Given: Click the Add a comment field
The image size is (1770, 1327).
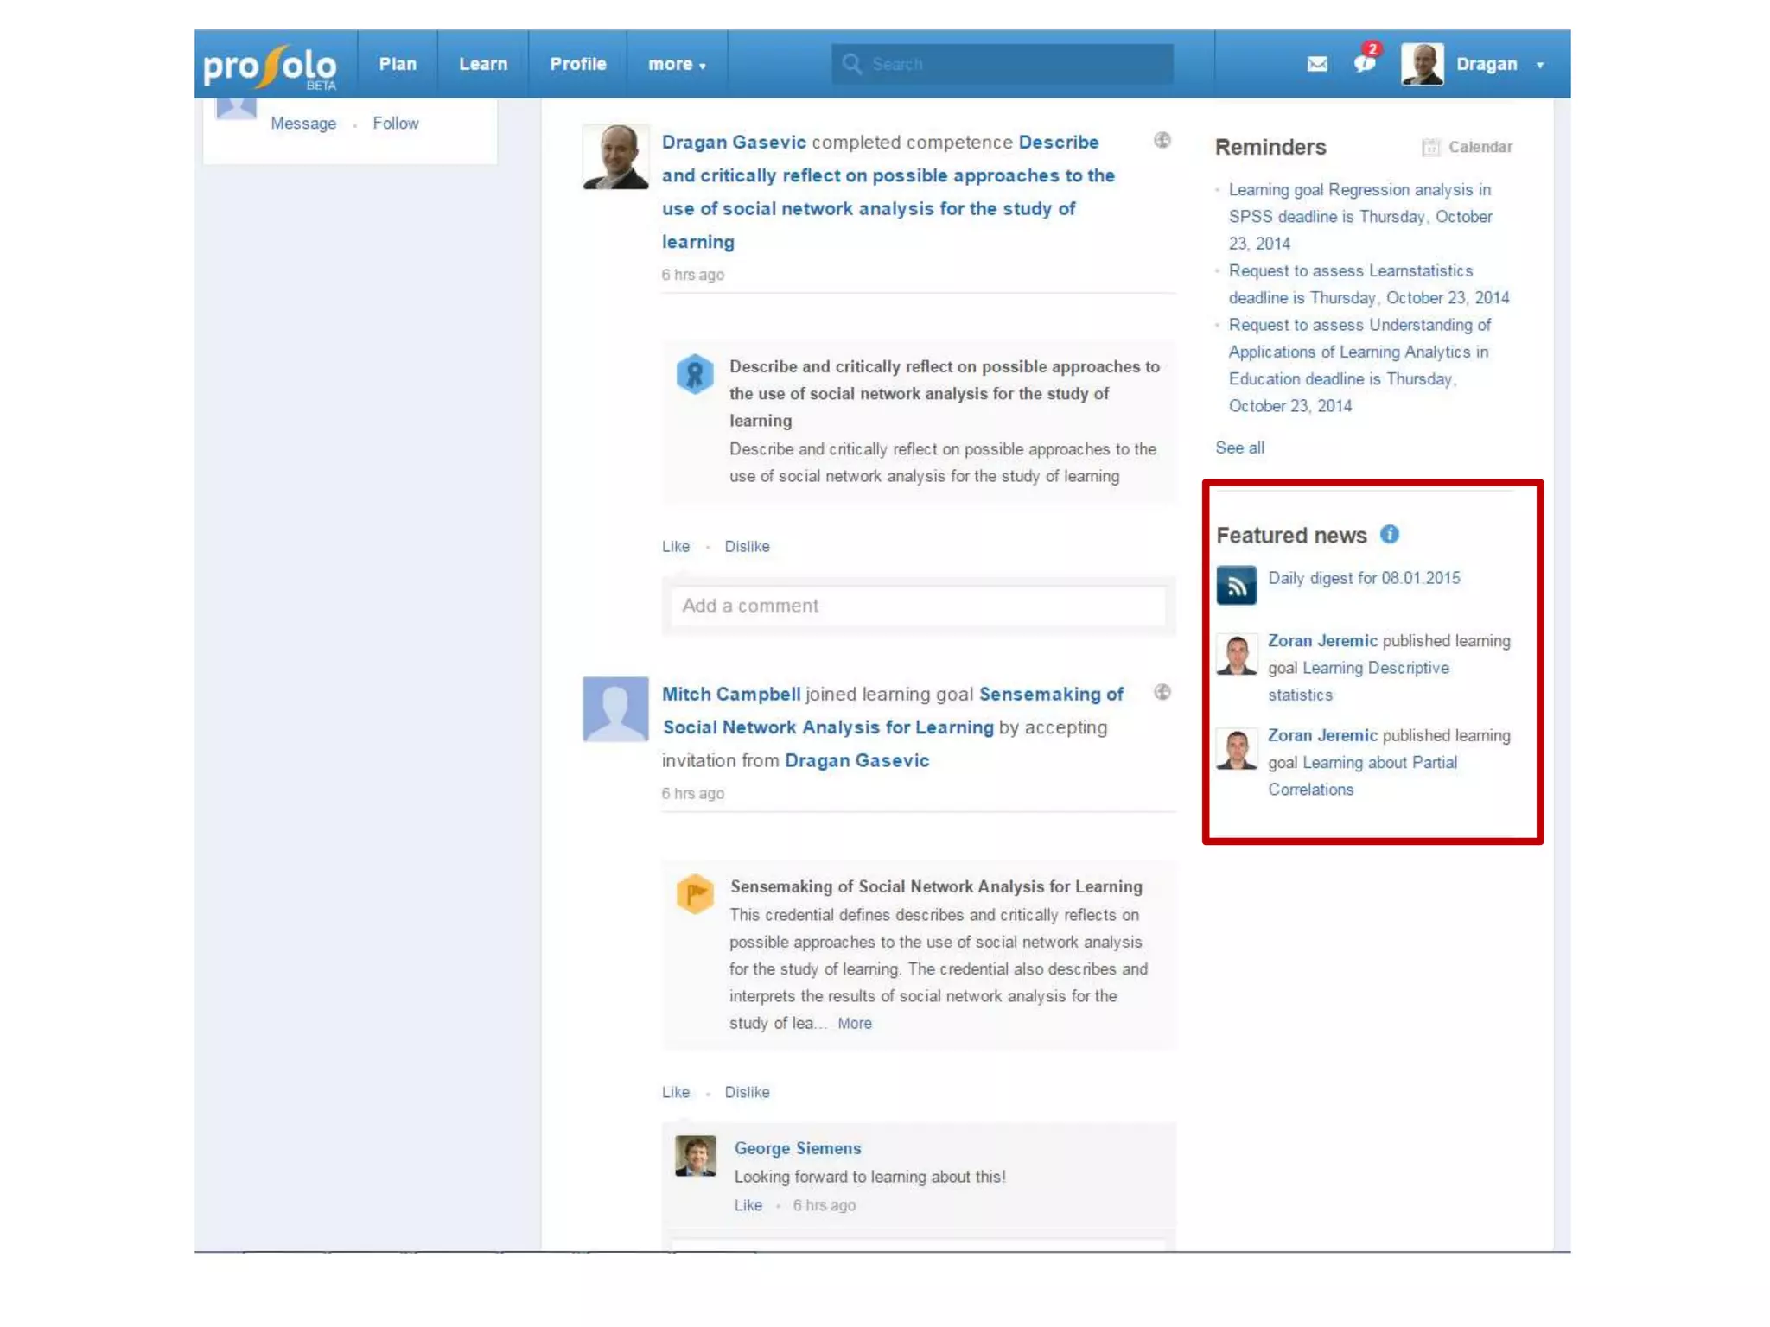Looking at the screenshot, I should tap(918, 606).
